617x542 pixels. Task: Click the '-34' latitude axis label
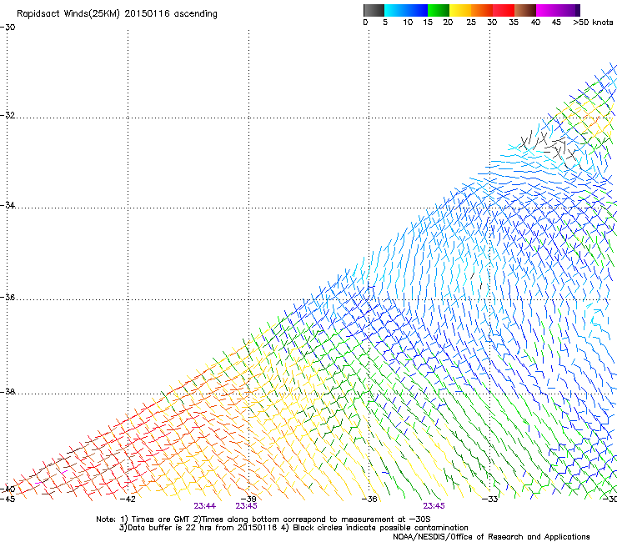(x=8, y=205)
